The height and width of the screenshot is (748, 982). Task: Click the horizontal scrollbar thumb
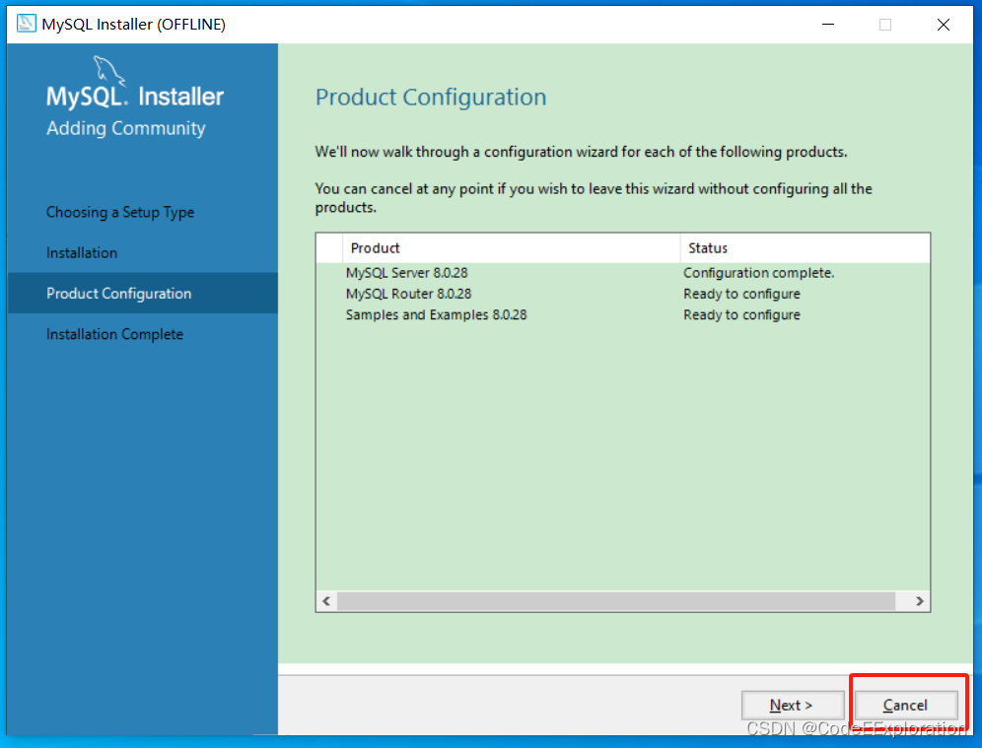(616, 601)
